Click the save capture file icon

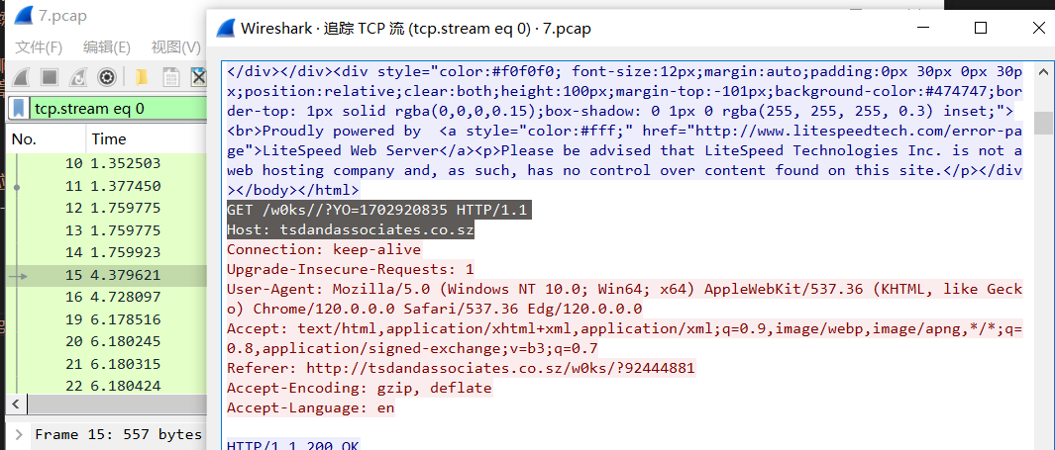[170, 76]
